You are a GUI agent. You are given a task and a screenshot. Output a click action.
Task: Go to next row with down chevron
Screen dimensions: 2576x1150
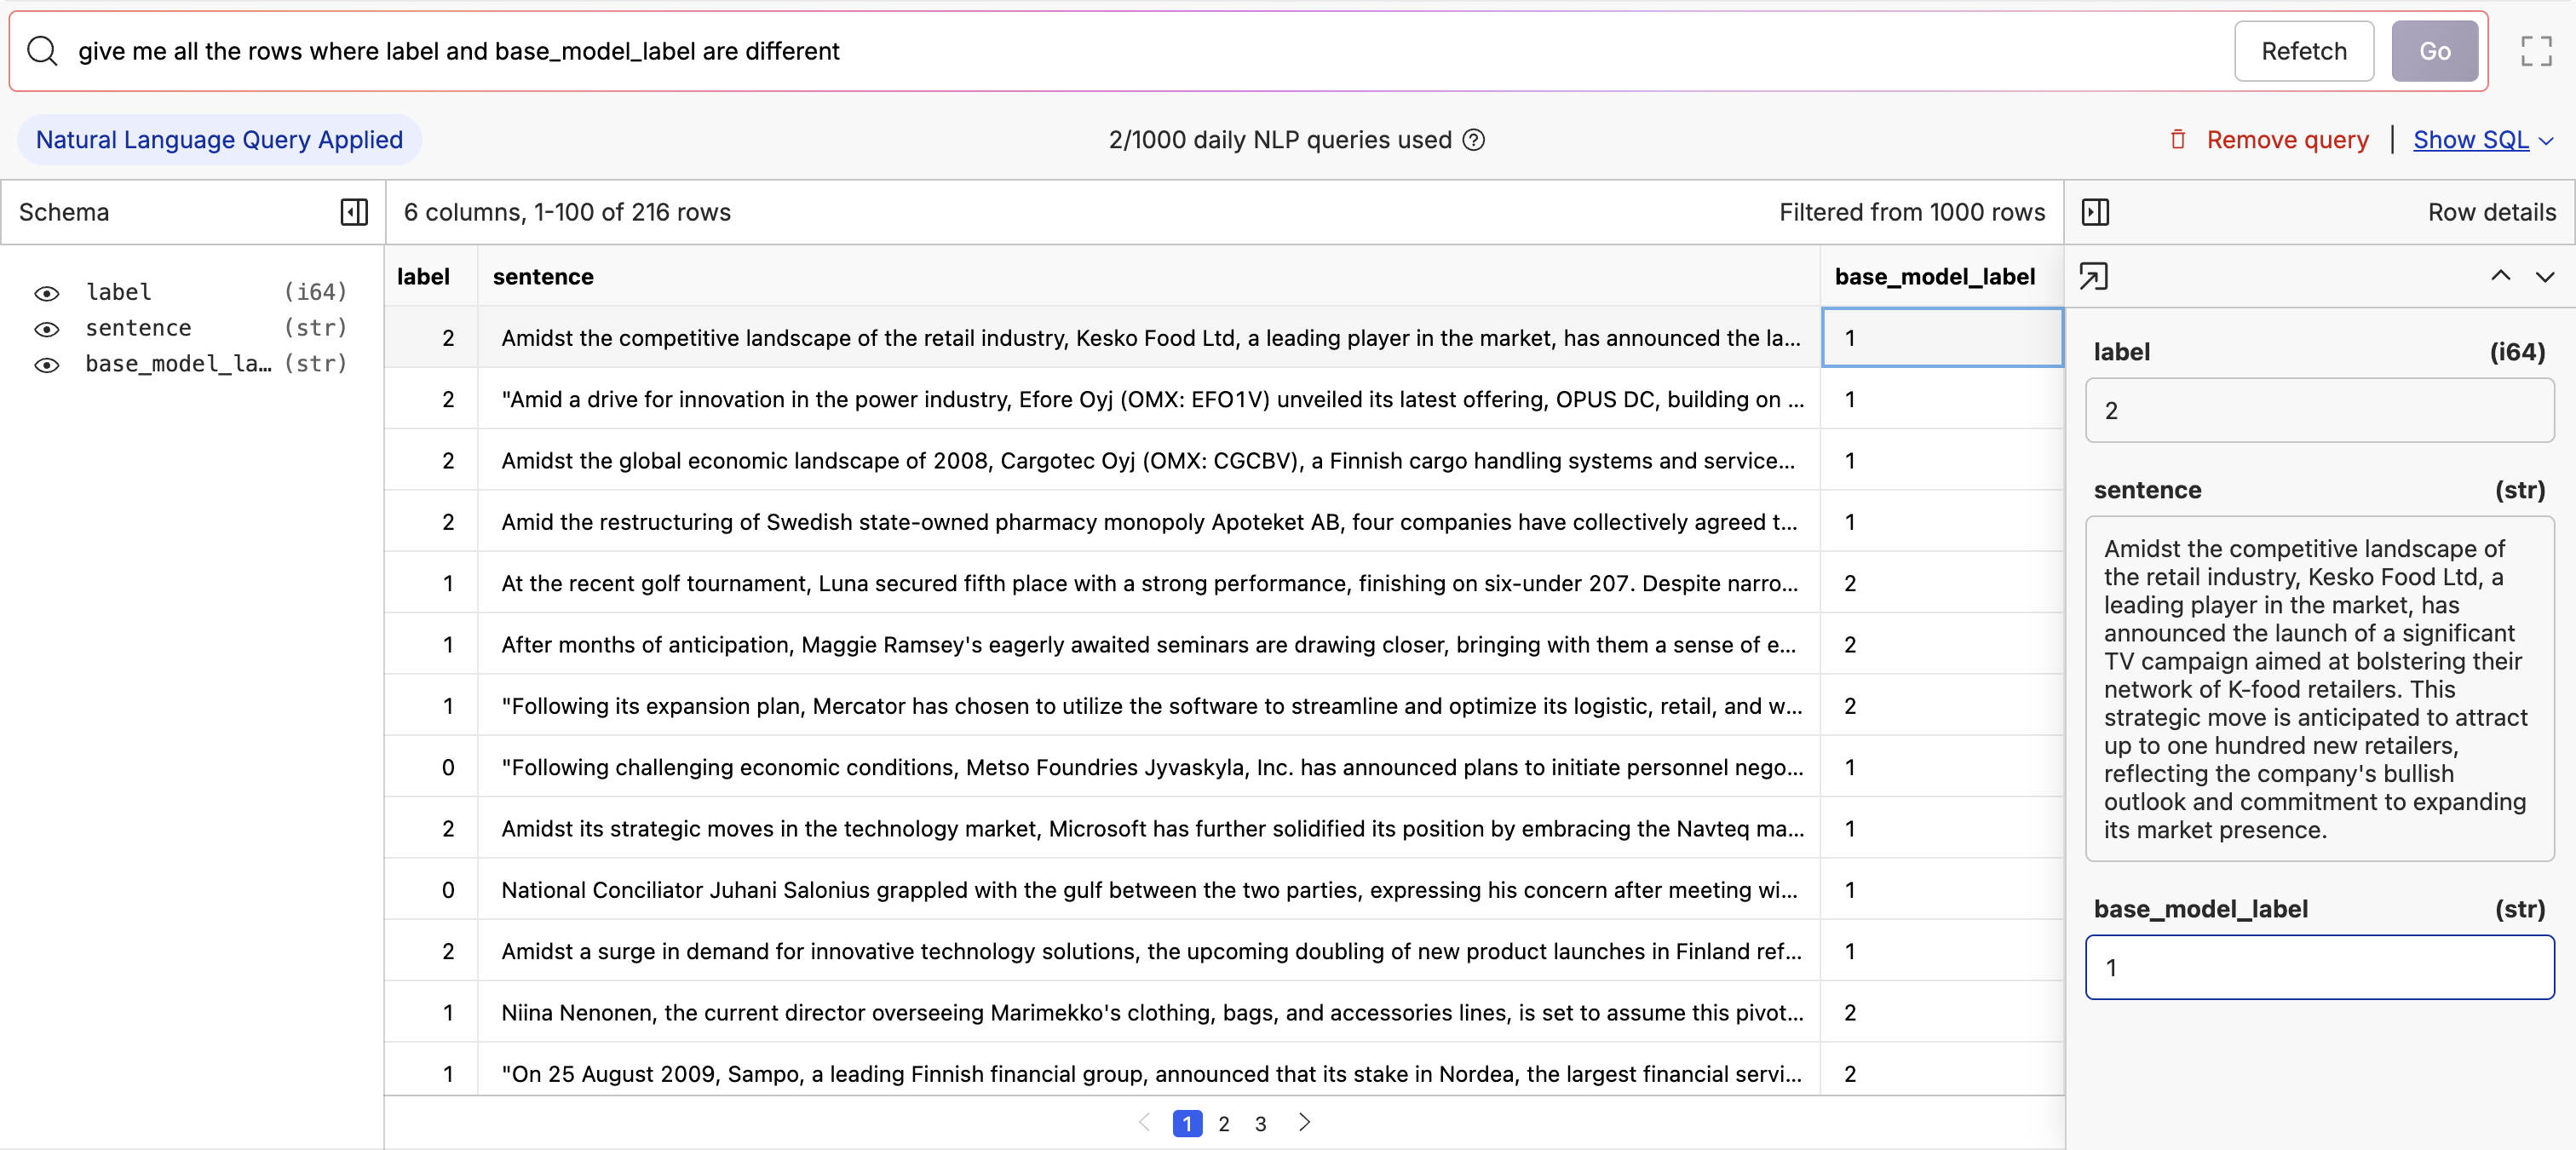(2544, 276)
